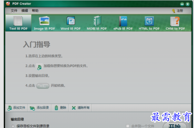This screenshot has width=194, height=128.
Task: Click the text 3.设置输出目录
Action: click(37, 76)
